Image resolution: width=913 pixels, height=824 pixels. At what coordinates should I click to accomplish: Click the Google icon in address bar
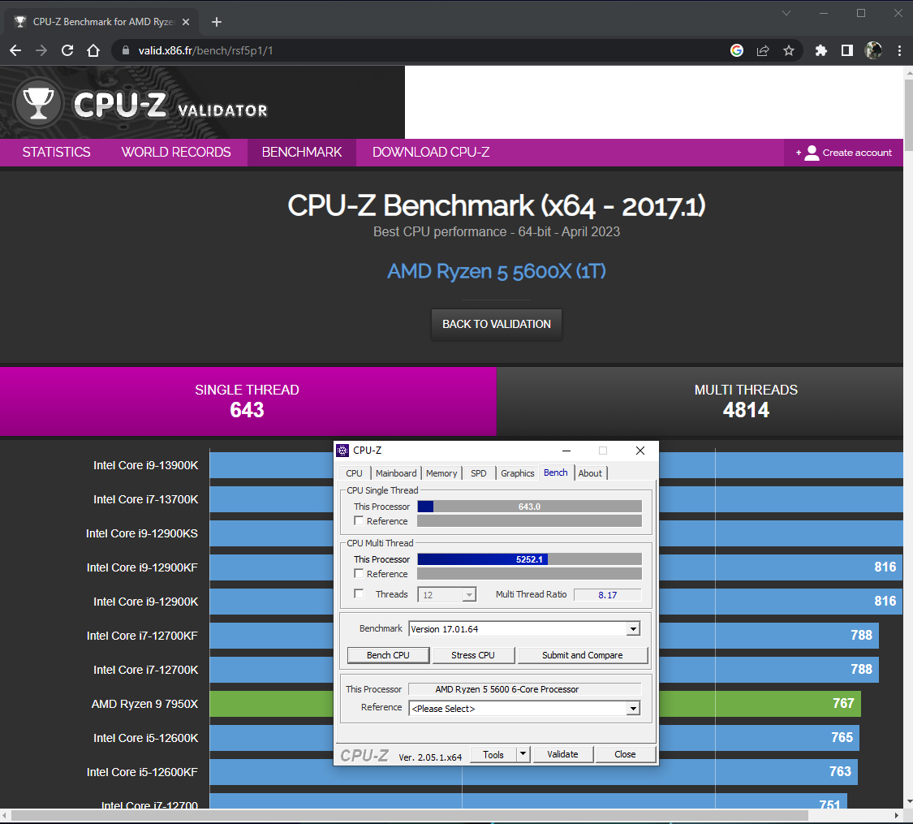pos(737,50)
